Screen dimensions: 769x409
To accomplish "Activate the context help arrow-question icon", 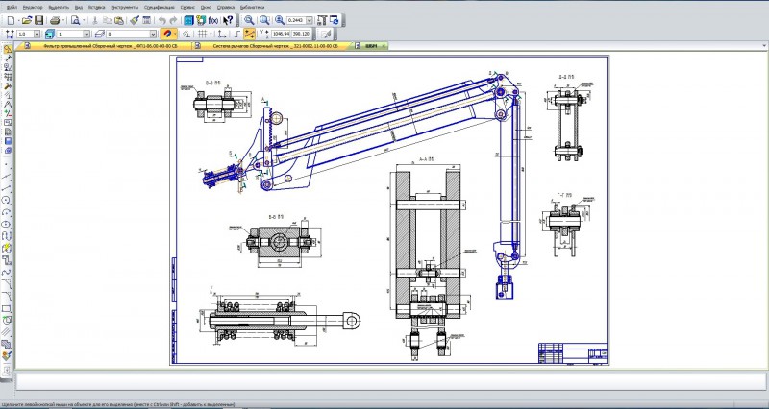I will tap(228, 20).
